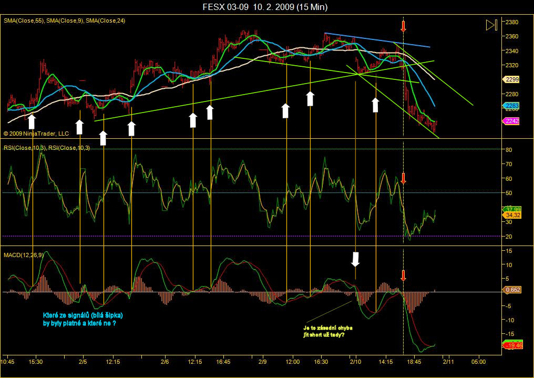This screenshot has height=378, width=534.
Task: Click the 2360 price axis label
Action: coord(512,36)
